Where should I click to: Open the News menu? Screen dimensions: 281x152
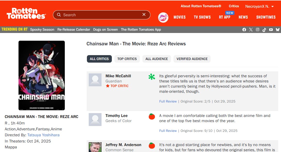tap(243, 17)
